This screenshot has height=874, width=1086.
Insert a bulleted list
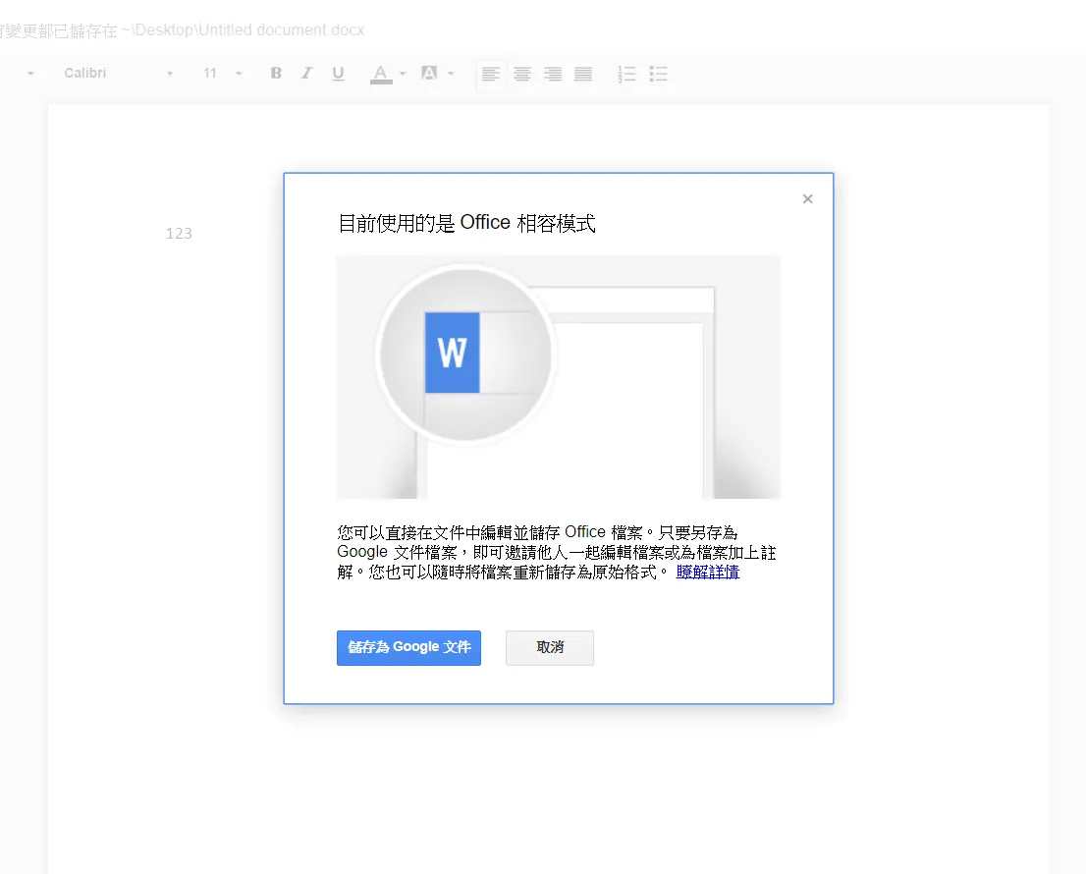[x=659, y=74]
